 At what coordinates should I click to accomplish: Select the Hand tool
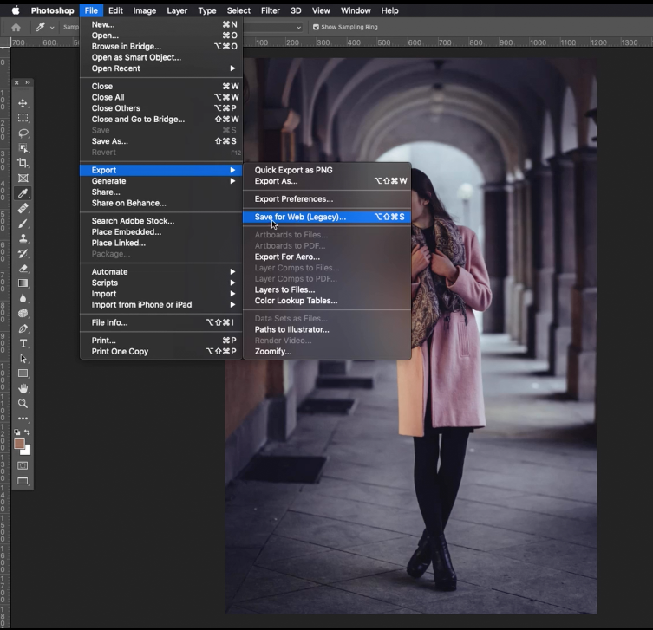pos(23,388)
